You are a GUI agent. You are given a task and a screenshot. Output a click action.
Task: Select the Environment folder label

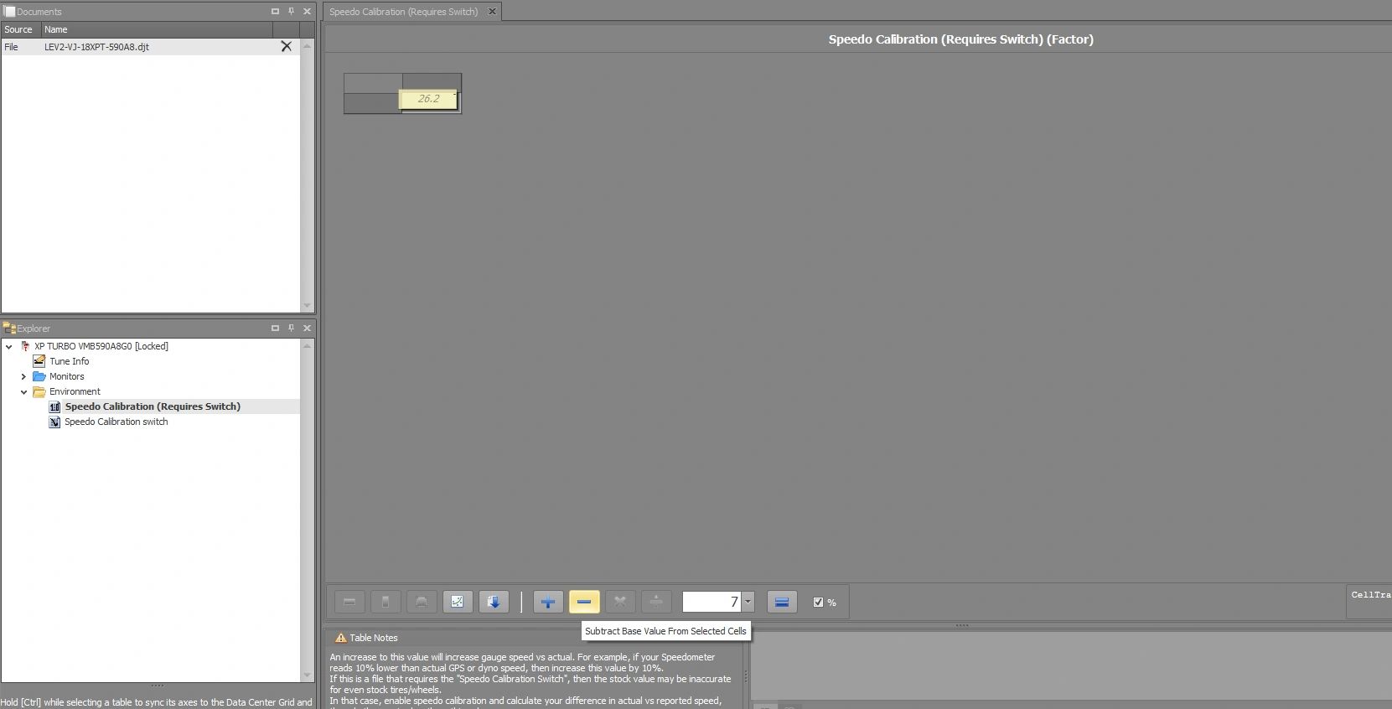pyautogui.click(x=75, y=391)
